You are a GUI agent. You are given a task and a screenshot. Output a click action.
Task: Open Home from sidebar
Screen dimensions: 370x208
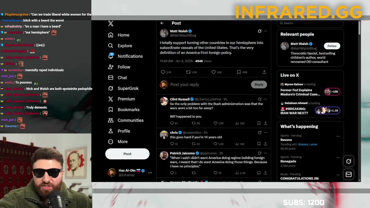coord(119,35)
